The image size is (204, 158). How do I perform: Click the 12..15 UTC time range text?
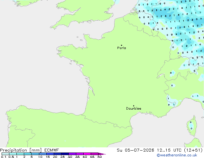click(x=169, y=150)
